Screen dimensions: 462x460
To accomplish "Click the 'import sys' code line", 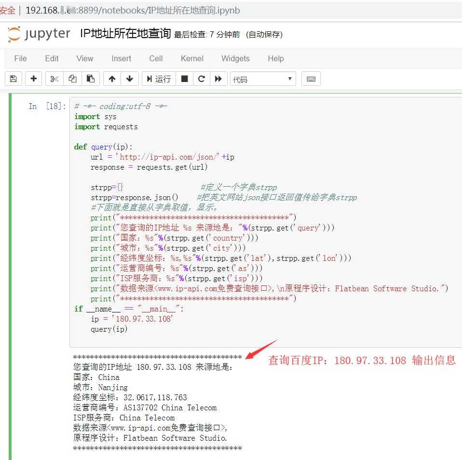I will click(x=95, y=117).
